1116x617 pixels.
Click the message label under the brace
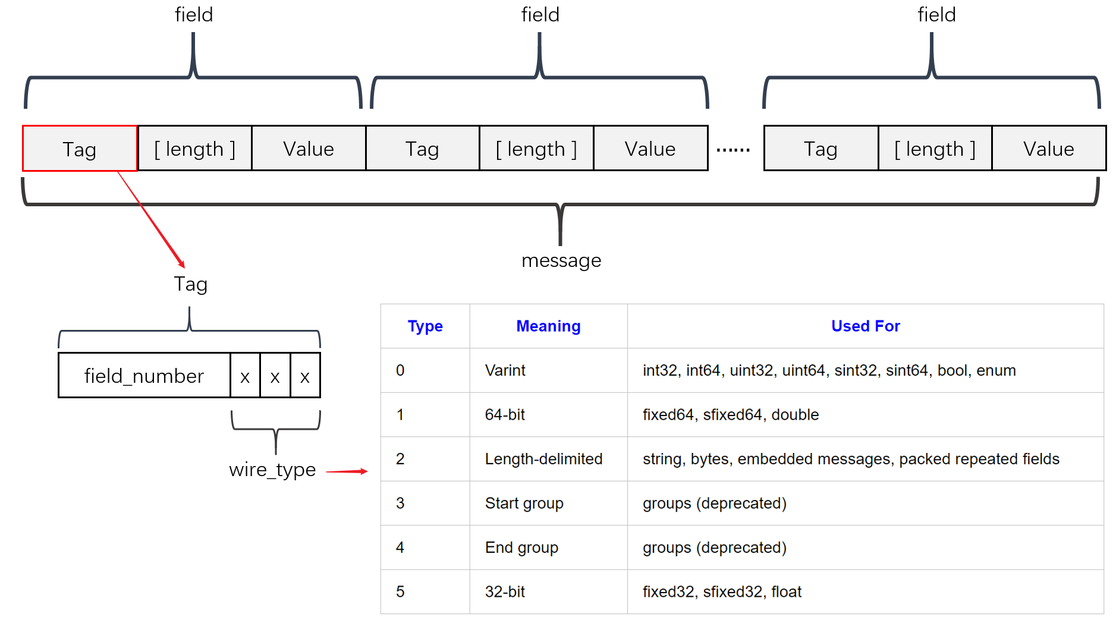click(x=561, y=260)
